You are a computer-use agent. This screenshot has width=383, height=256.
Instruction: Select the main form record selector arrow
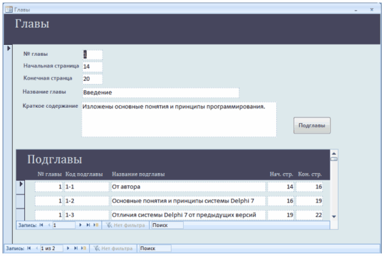(x=9, y=48)
